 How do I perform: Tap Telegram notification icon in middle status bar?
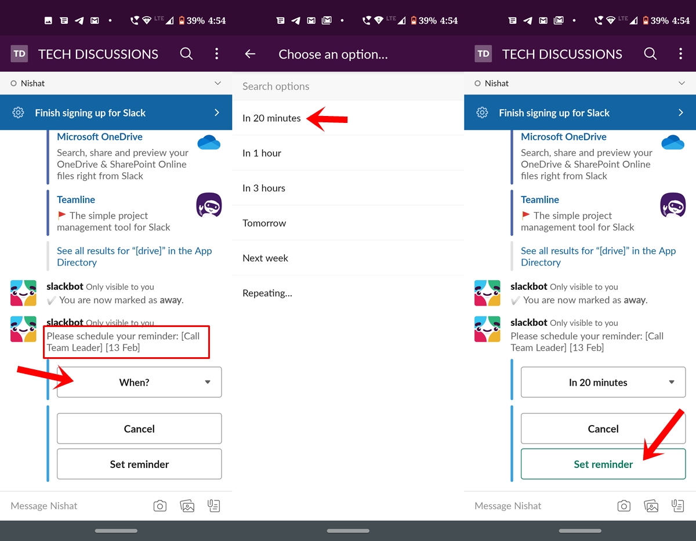[296, 20]
